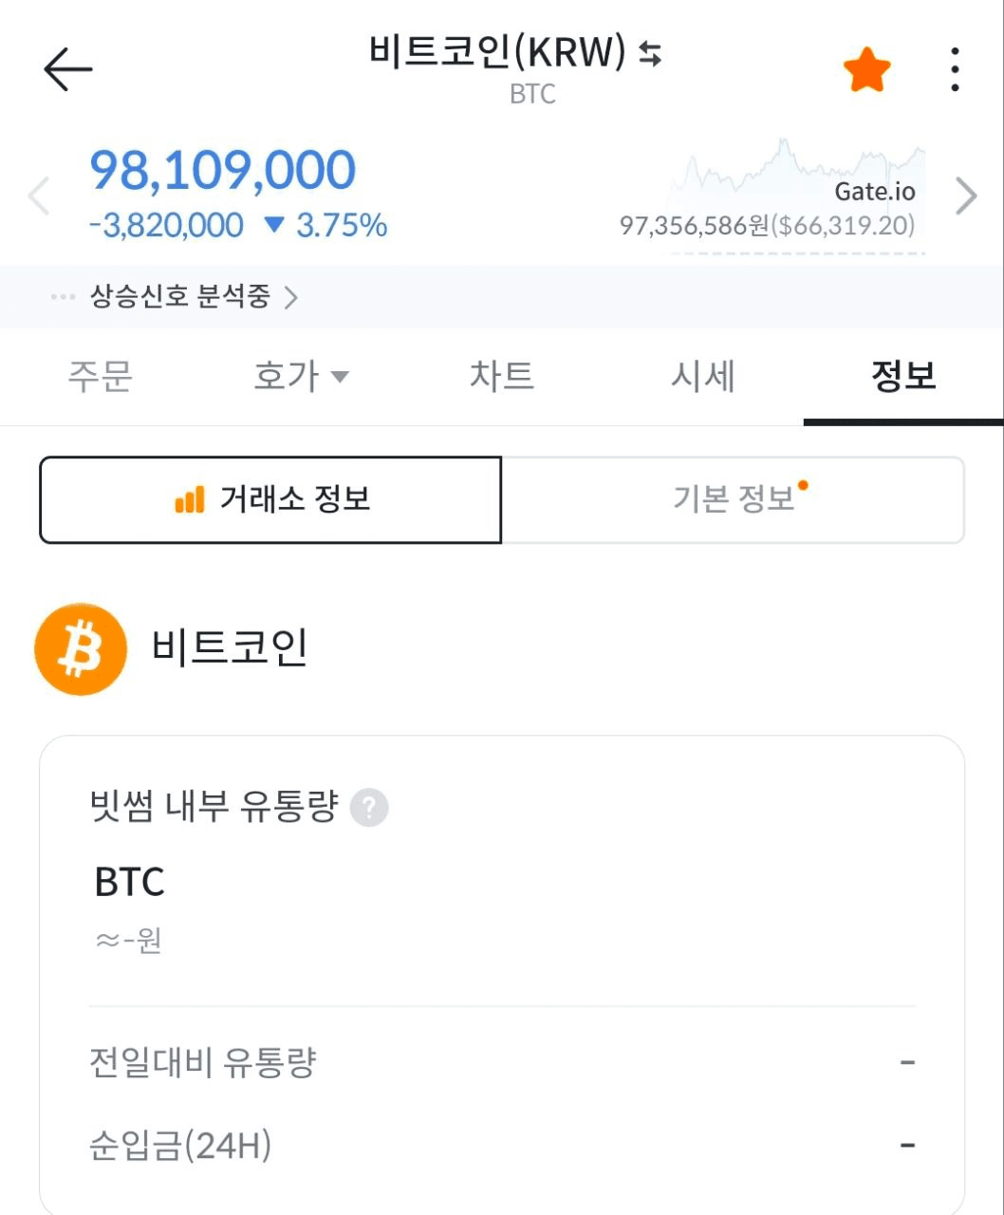This screenshot has width=1004, height=1215.
Task: Open help for 빗썸 내부 유통량
Action: pos(369,809)
